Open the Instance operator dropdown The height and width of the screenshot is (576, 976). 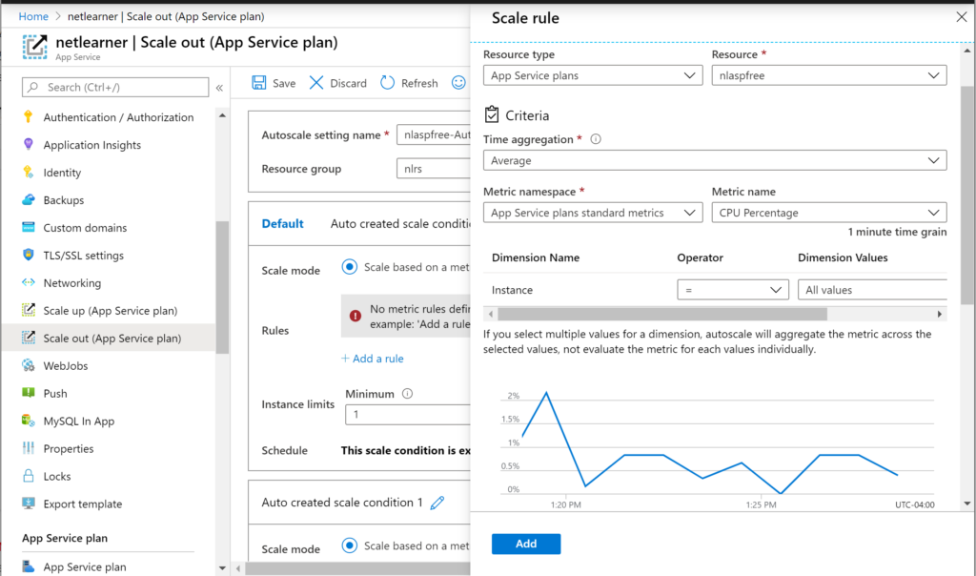pyautogui.click(x=733, y=290)
